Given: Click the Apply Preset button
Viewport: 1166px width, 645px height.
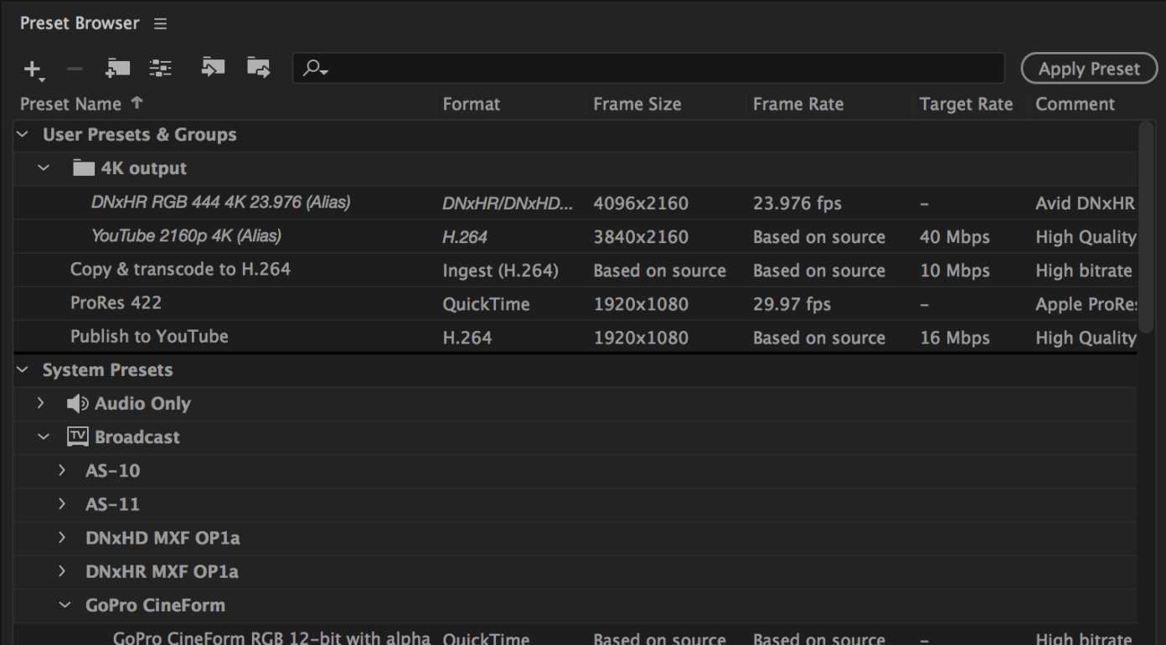Looking at the screenshot, I should (x=1089, y=68).
